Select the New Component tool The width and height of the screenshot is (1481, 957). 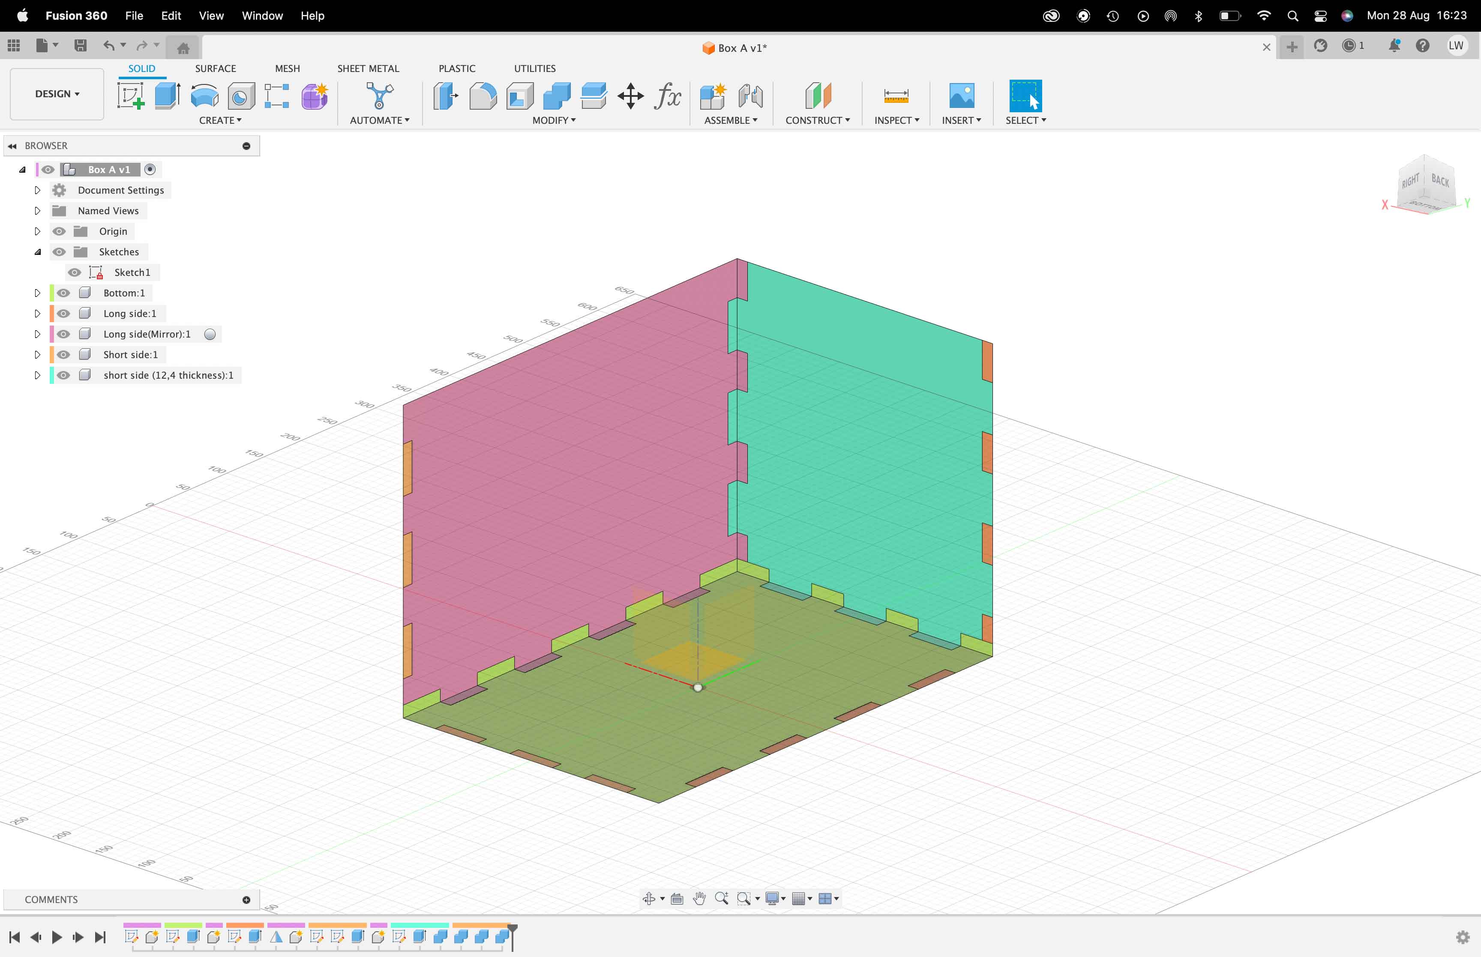click(x=713, y=96)
